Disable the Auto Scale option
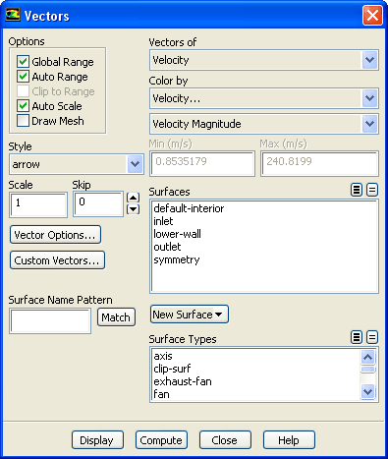 [x=23, y=106]
